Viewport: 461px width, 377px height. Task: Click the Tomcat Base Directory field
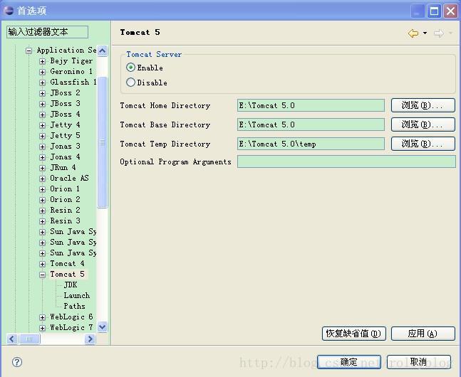point(311,124)
